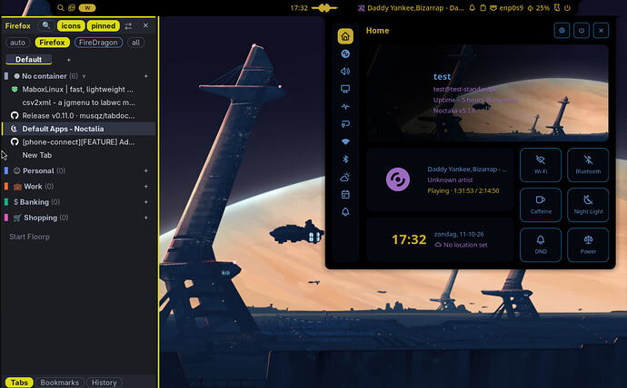Toggle Night Light quick setting tile
Viewport: 627px width, 388px height.
click(588, 205)
